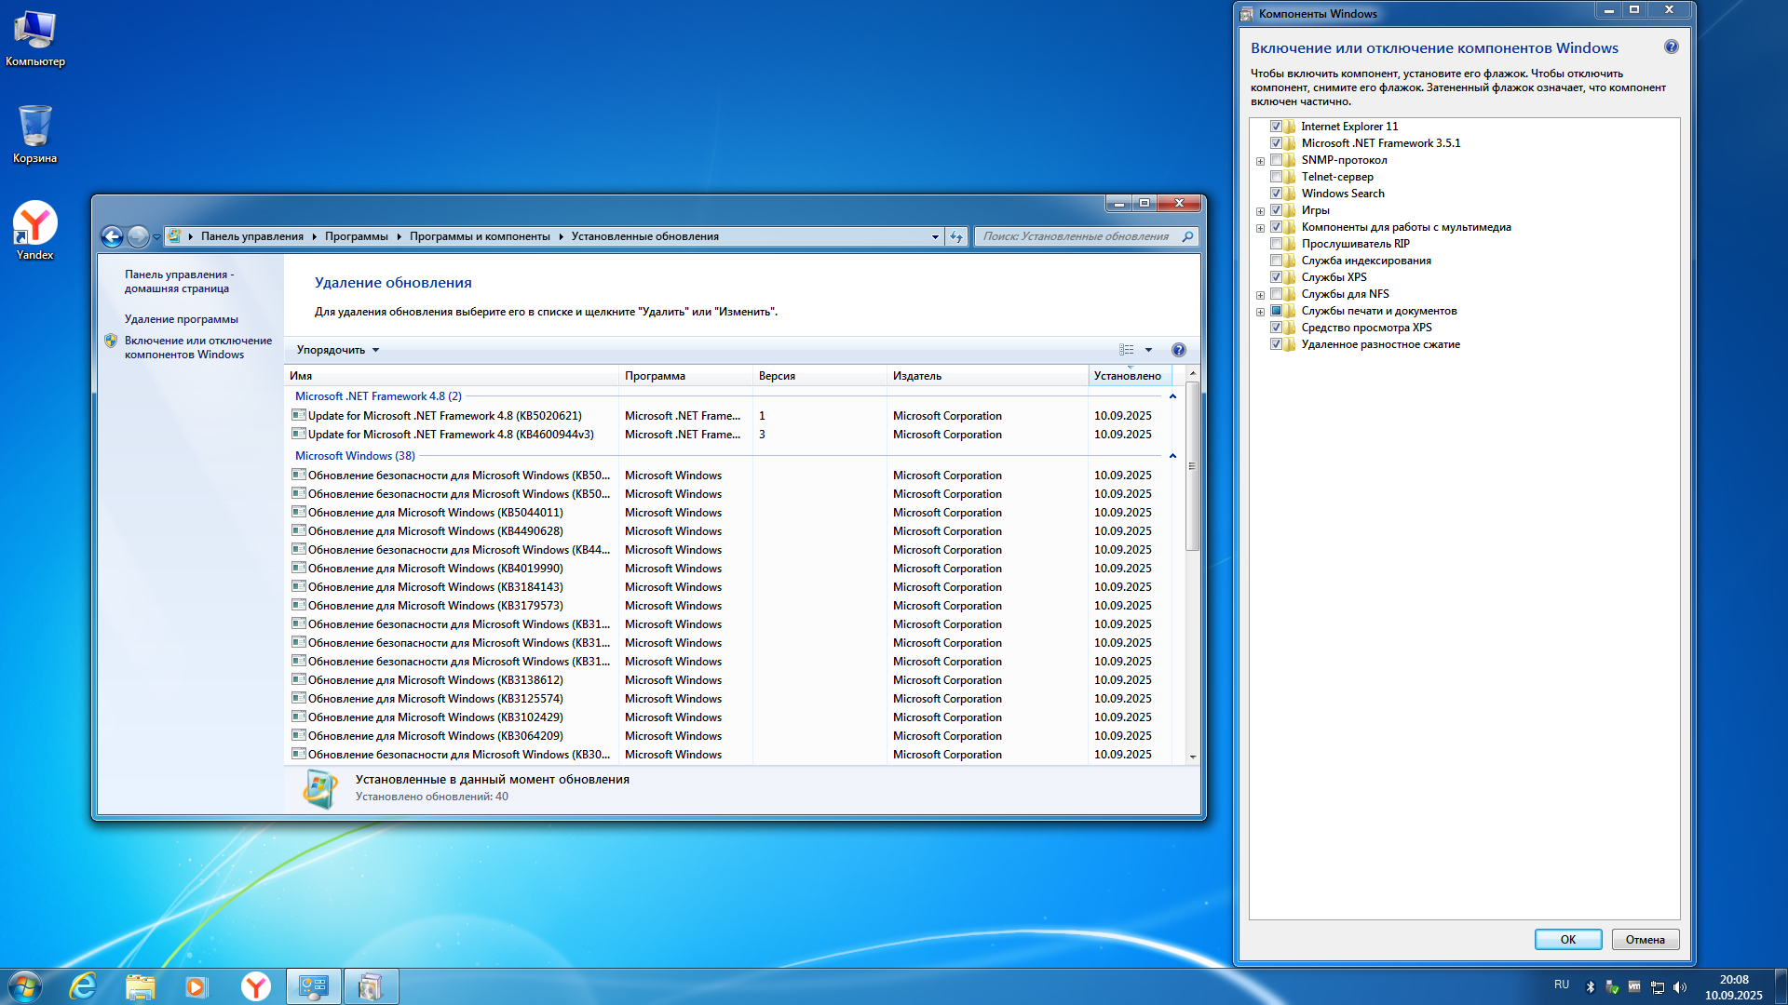
Task: Click the refresh icon in the address bar
Action: coord(956,236)
